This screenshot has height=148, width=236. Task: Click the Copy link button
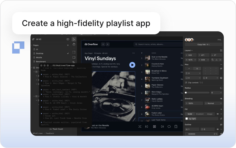(204, 44)
